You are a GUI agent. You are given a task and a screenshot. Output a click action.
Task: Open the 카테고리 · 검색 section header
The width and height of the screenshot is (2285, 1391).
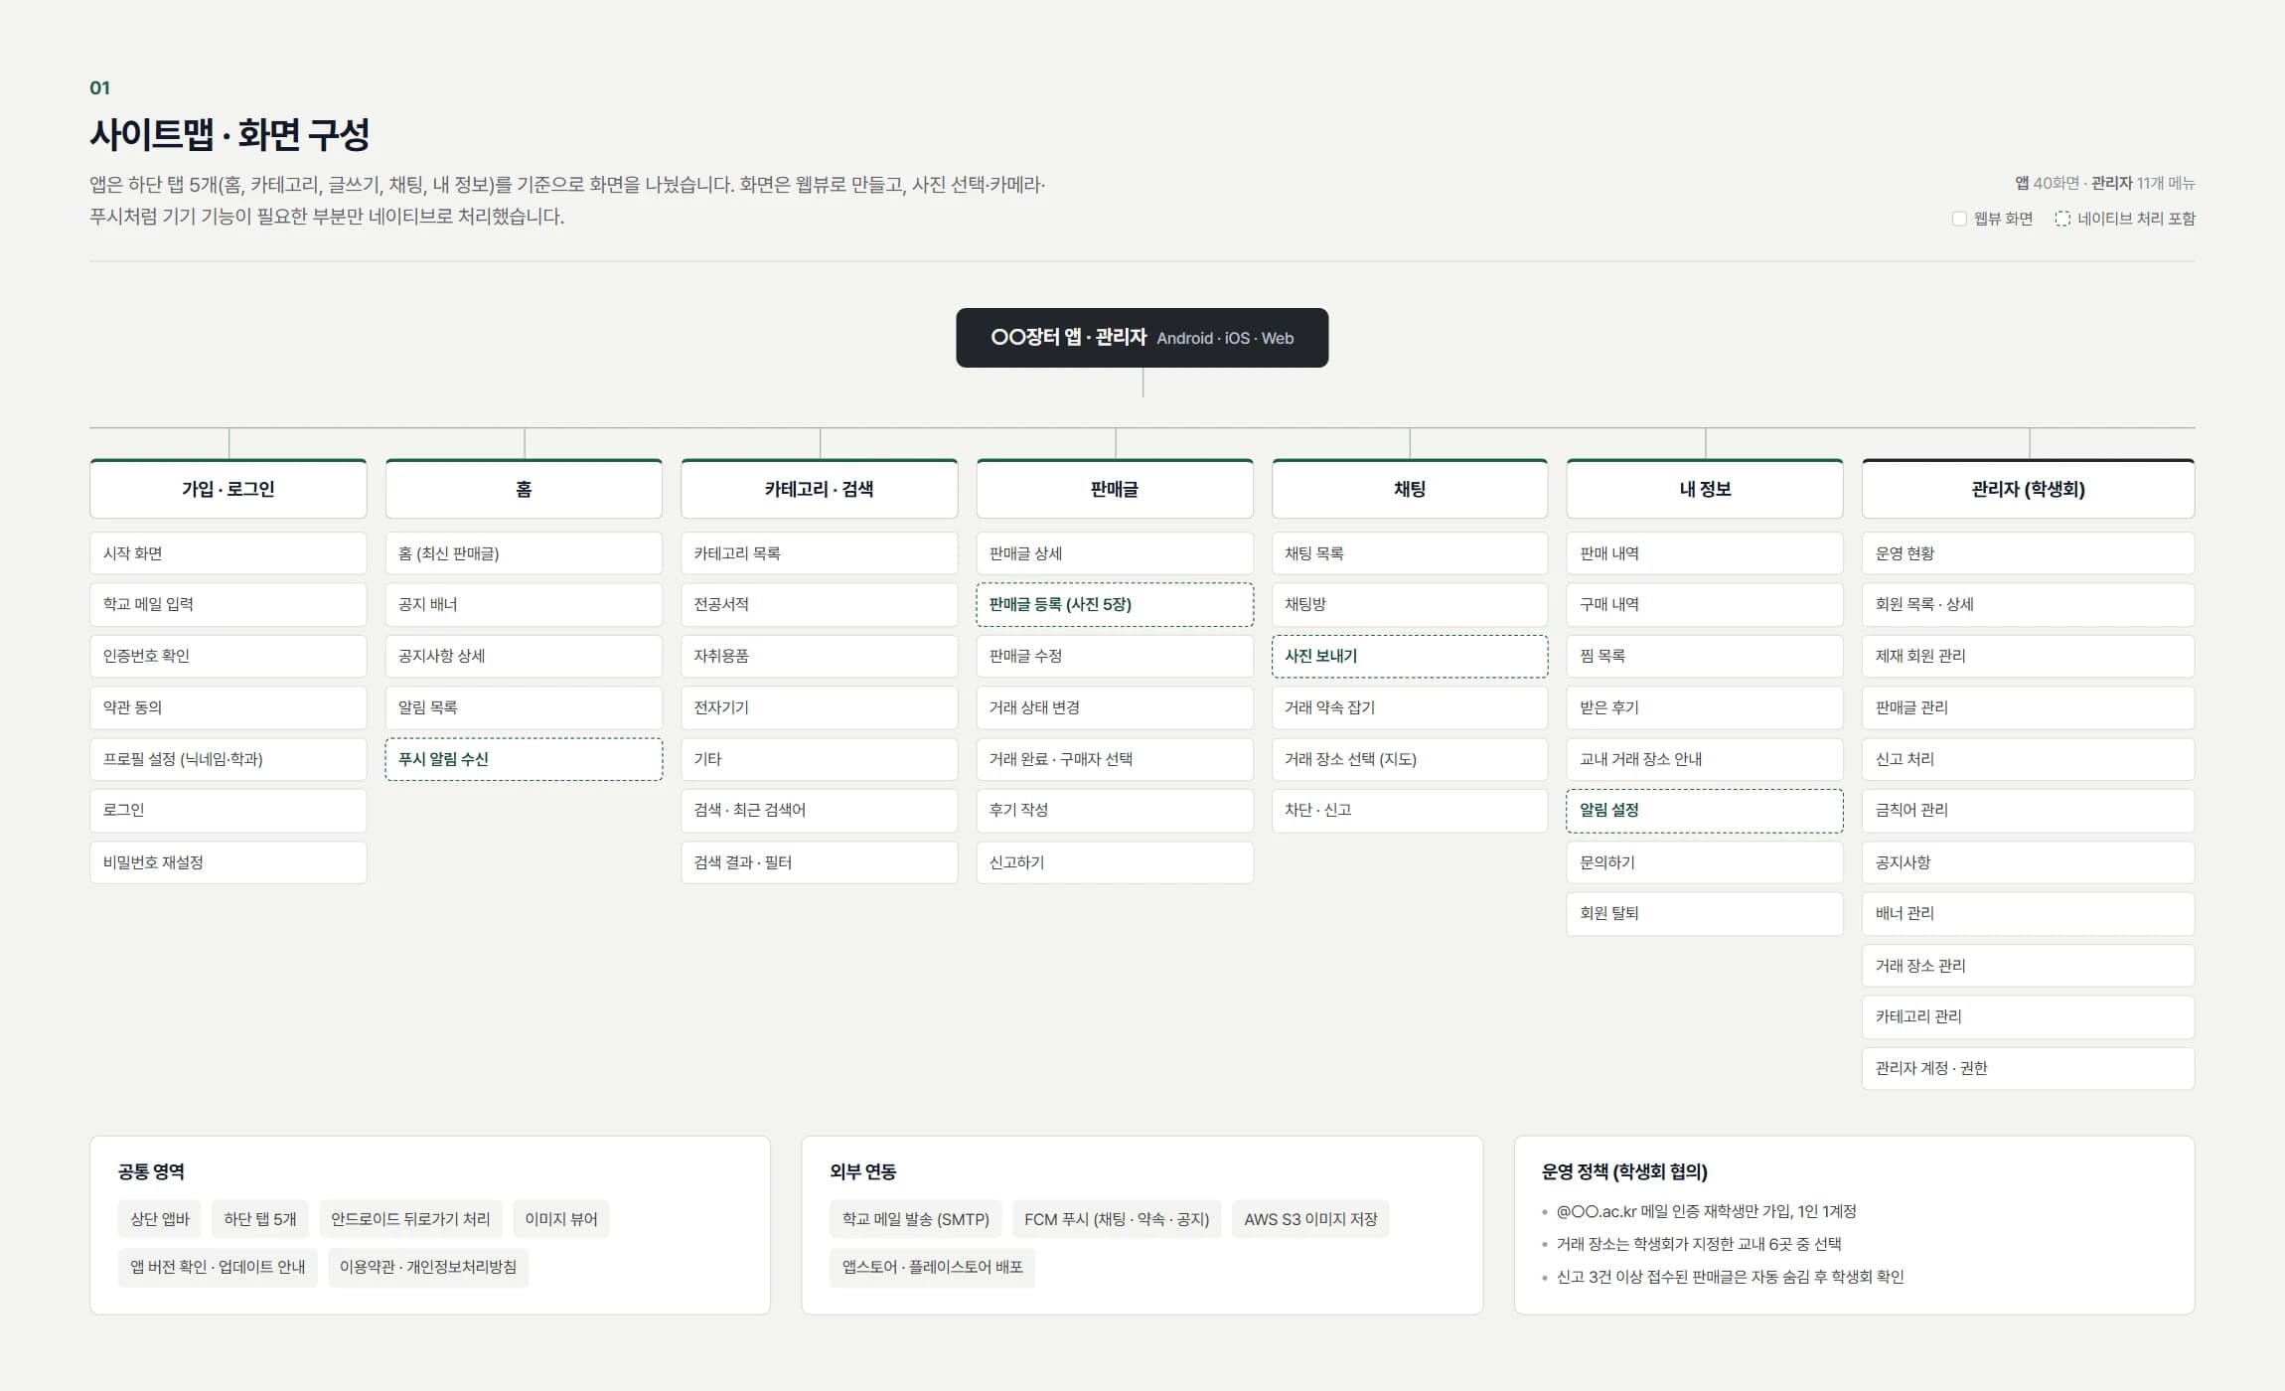point(820,489)
